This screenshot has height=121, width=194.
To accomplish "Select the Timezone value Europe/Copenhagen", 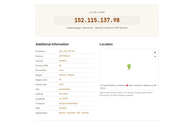I will (68, 103).
